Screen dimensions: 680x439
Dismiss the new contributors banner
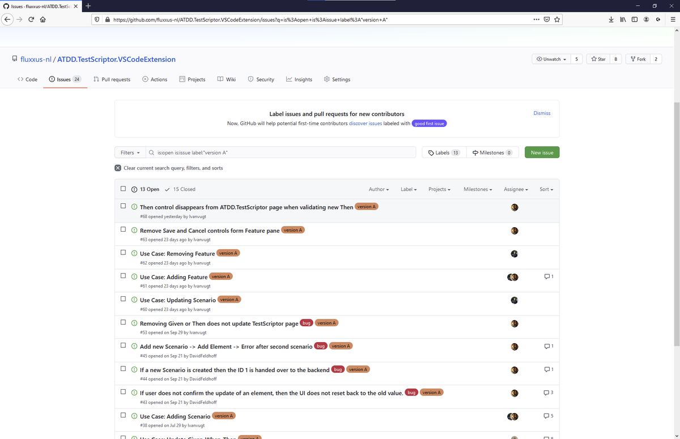click(542, 113)
